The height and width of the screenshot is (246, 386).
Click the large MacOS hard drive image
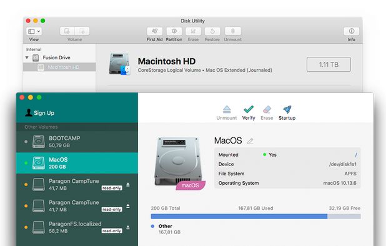178,161
